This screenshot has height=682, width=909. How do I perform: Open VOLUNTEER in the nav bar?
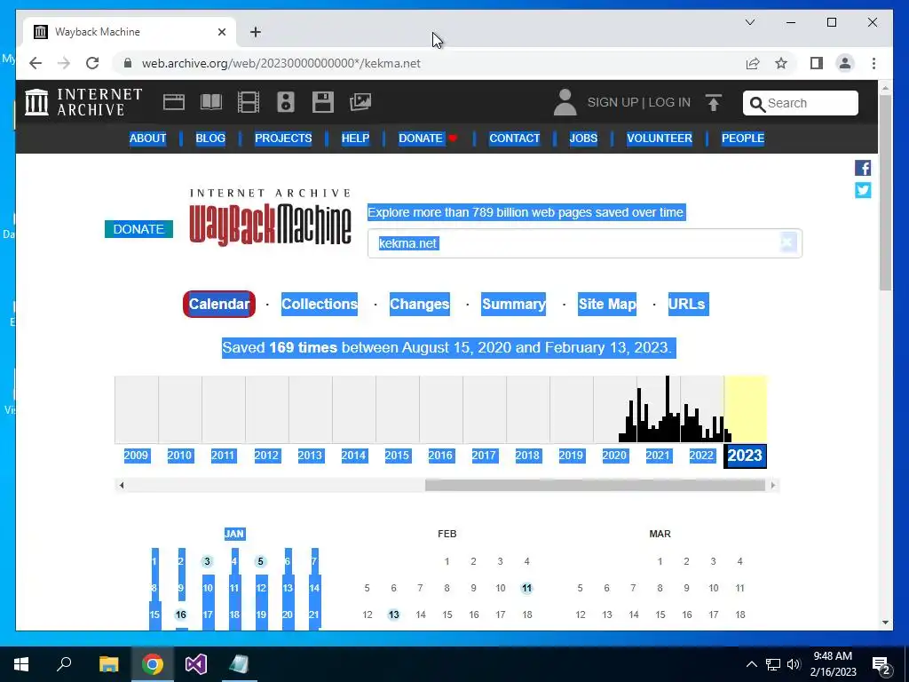pyautogui.click(x=660, y=138)
